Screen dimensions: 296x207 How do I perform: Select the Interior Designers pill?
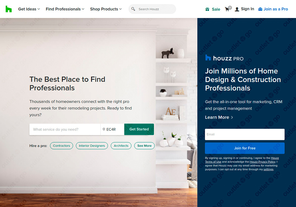coord(92,146)
